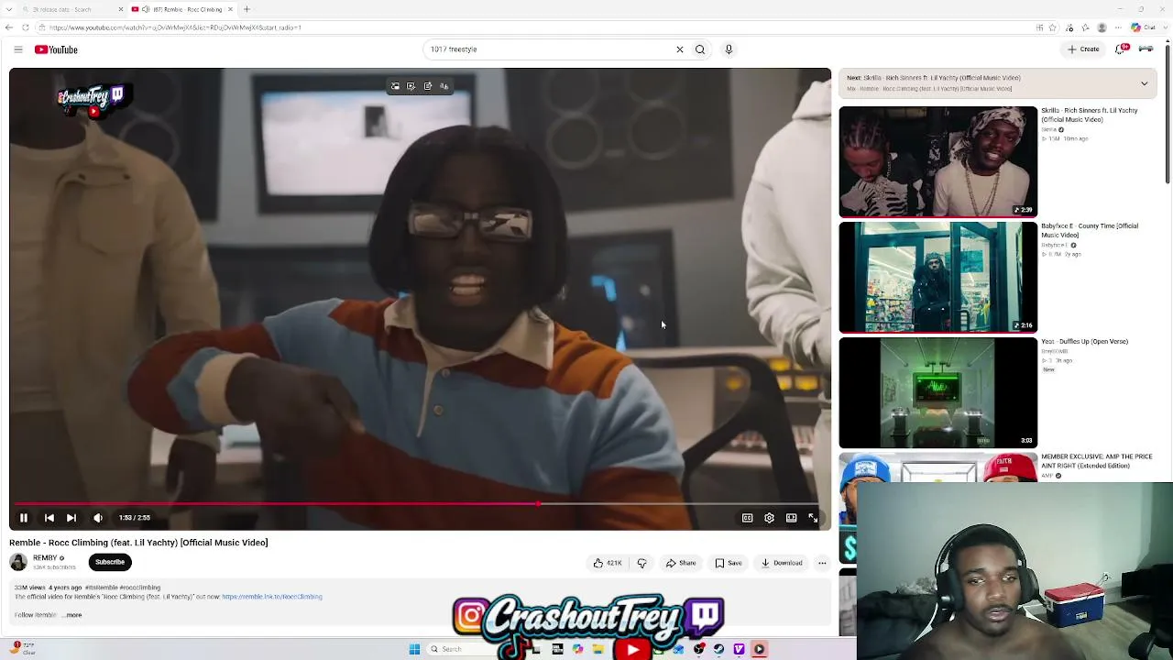Viewport: 1173px width, 660px height.
Task: Play Skrilla - Rich Sinners thumbnail
Action: 938,161
